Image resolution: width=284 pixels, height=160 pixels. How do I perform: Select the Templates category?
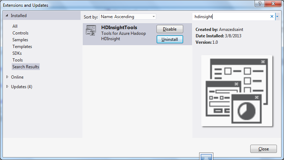pyautogui.click(x=22, y=47)
